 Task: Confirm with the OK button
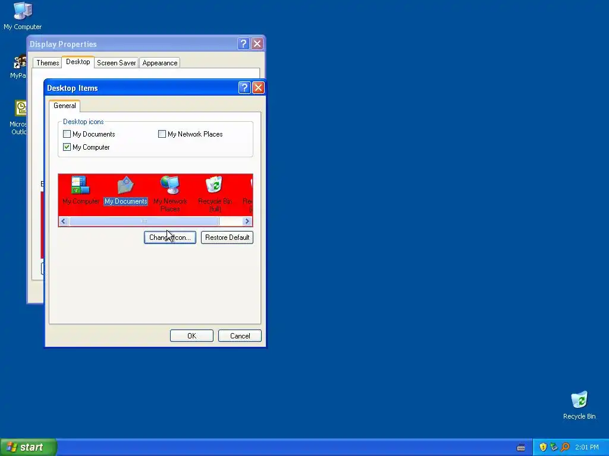click(x=192, y=336)
